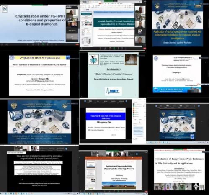Screen dimensions: 209x195
Task: Toggle microphone icon in B-doped diamonds Zoom toolbar
Action: pos(2,44)
